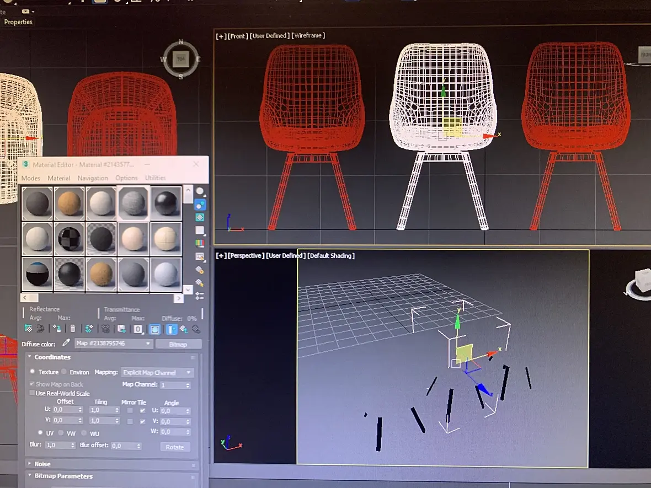The height and width of the screenshot is (488, 651).
Task: Select the WU radio button
Action: pos(84,433)
